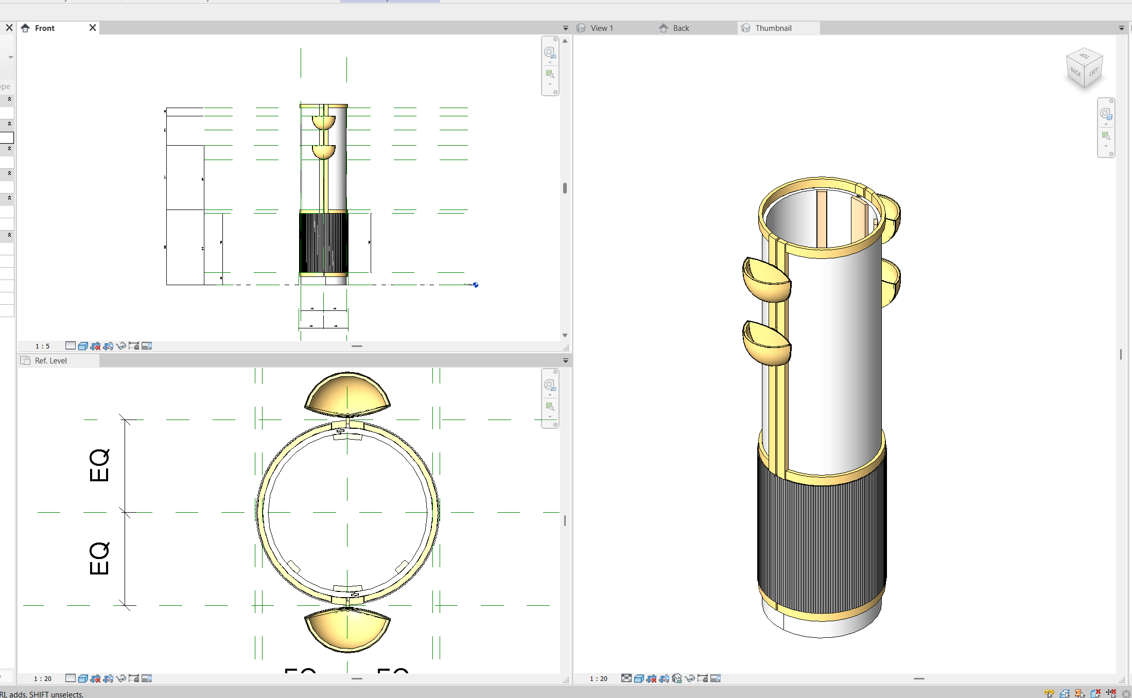Screen dimensions: 1132x698
Task: Click Front view vertical scrollbar thumb
Action: coord(565,188)
